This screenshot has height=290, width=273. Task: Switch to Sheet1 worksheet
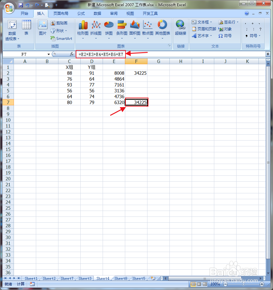pos(31,278)
